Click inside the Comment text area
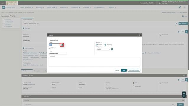 tap(94, 62)
